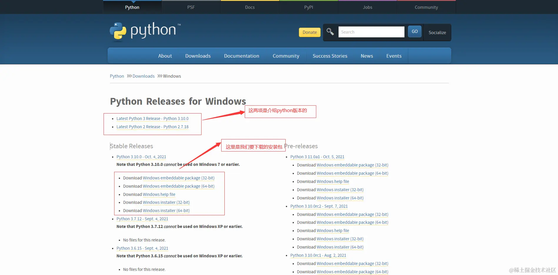Open the Success Stories navigation menu
Viewport: 558px width, 275px height.
point(330,56)
